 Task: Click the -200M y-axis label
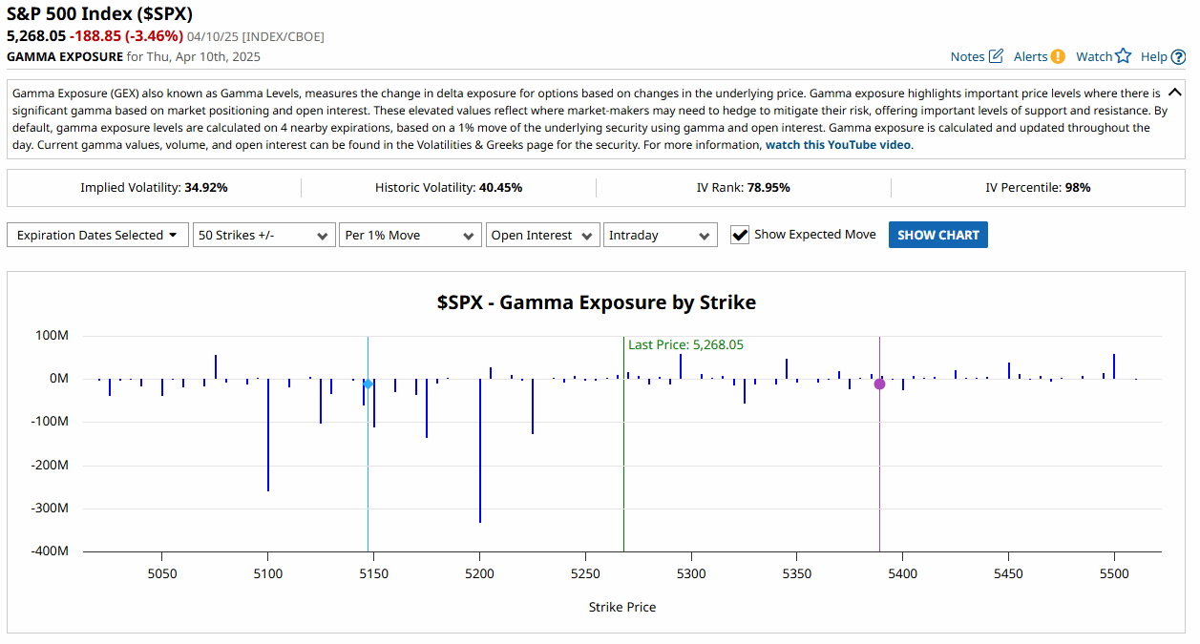(x=48, y=465)
